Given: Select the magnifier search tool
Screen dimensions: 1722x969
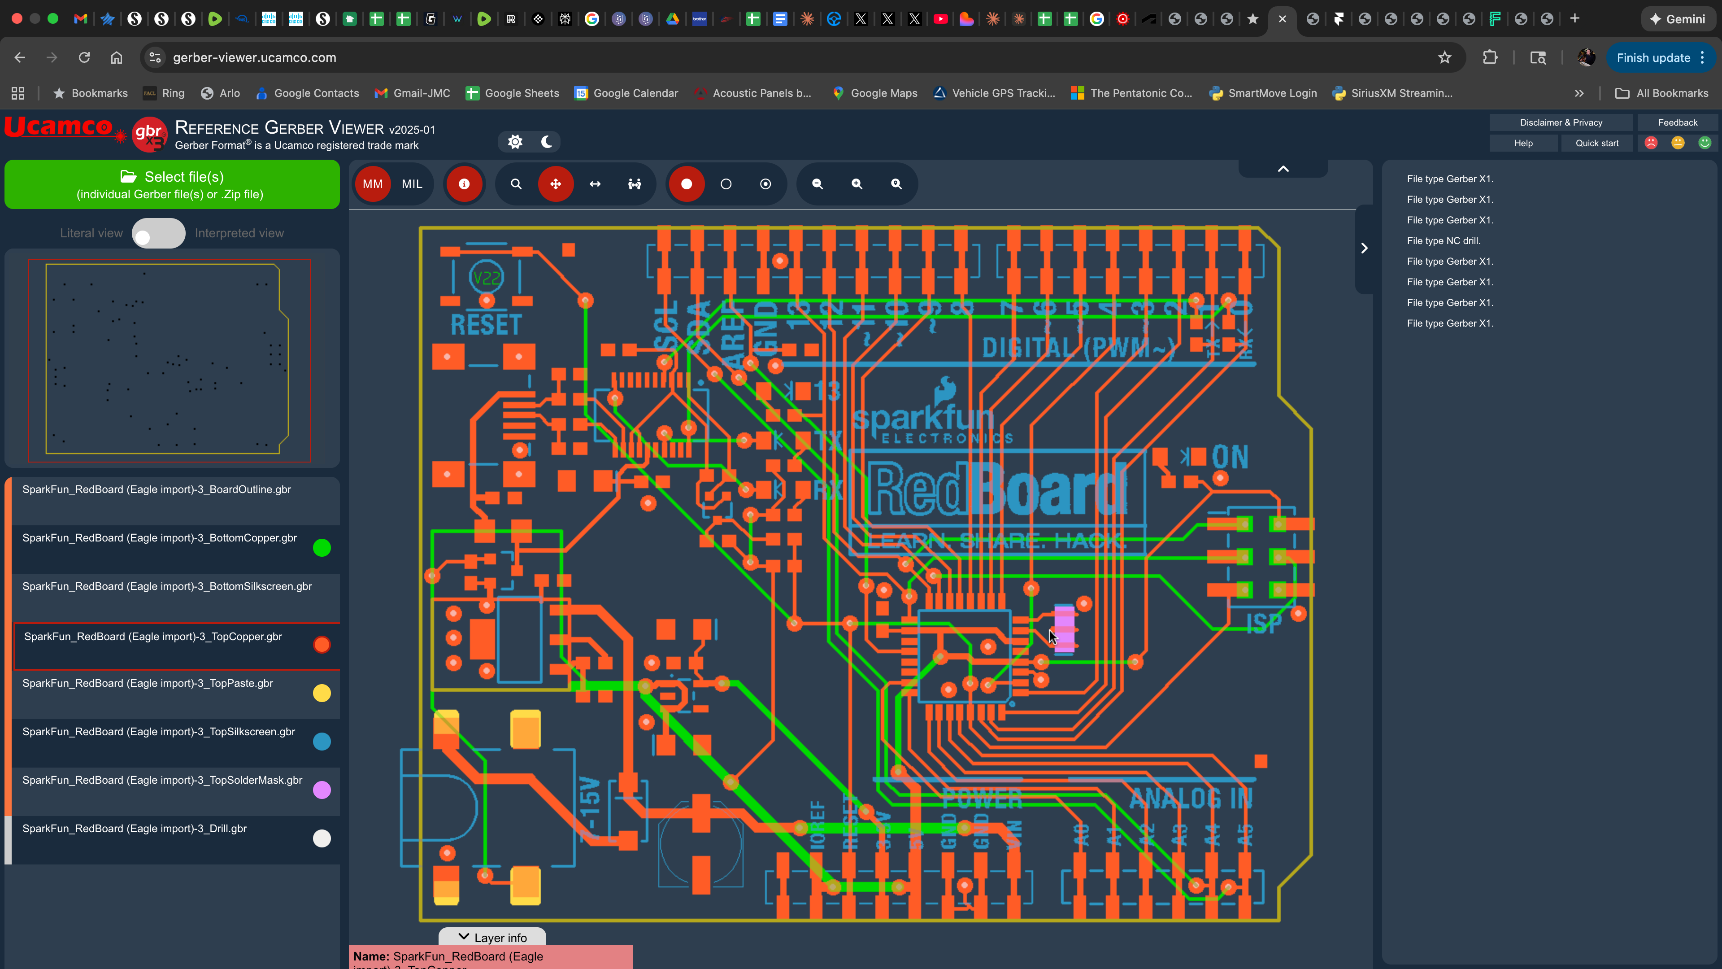Looking at the screenshot, I should [516, 184].
